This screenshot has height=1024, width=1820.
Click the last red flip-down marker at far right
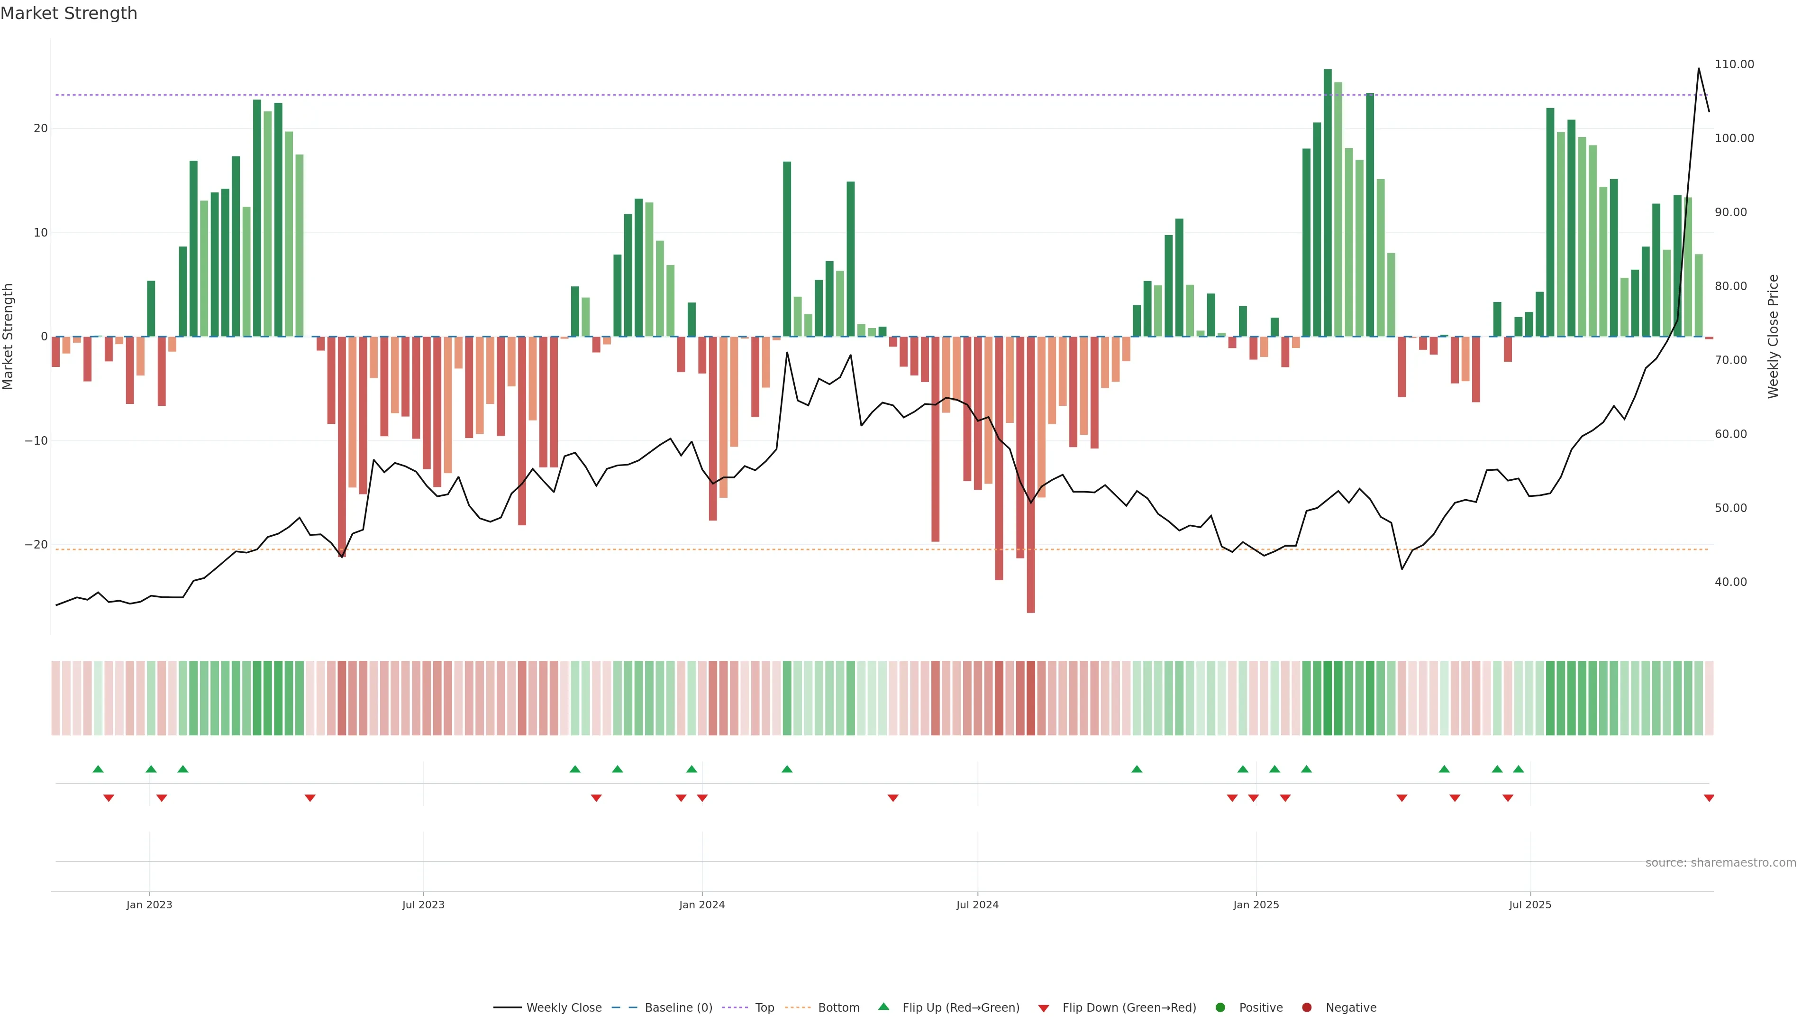pos(1708,798)
